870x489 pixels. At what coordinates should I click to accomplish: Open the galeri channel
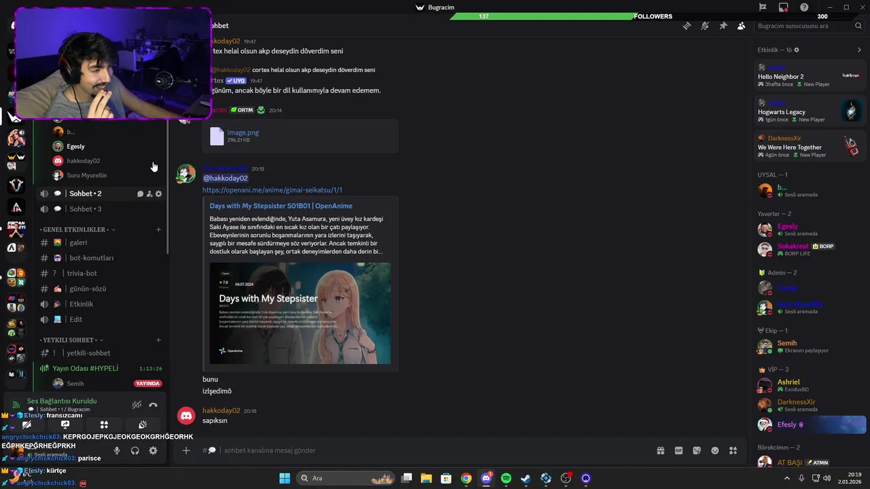pos(101,242)
